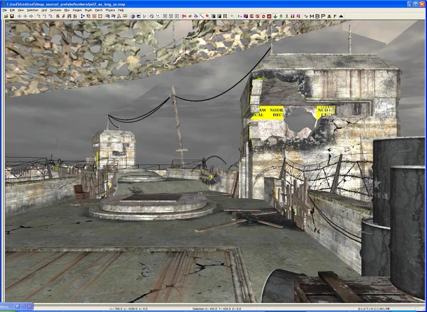The width and height of the screenshot is (427, 312).
Task: Open the Physics menu
Action: tap(111, 10)
